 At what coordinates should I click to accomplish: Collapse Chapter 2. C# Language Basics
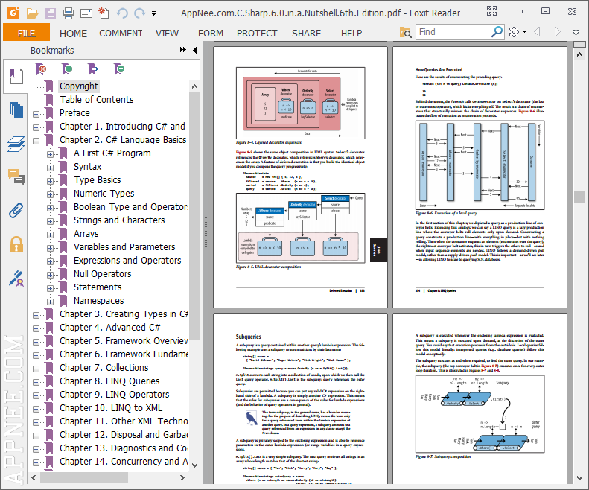(36, 141)
